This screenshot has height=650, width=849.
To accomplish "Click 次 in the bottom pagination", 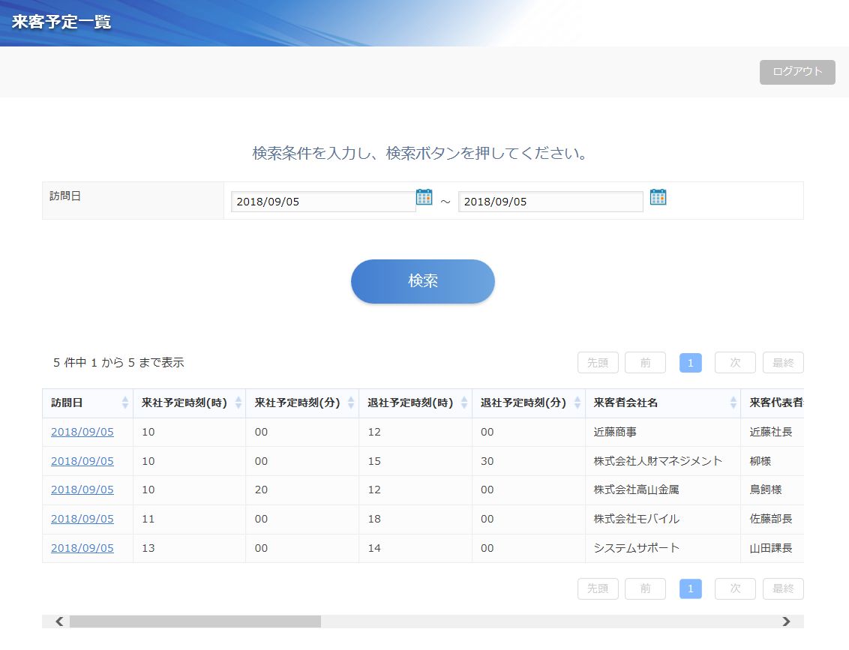I will [735, 589].
